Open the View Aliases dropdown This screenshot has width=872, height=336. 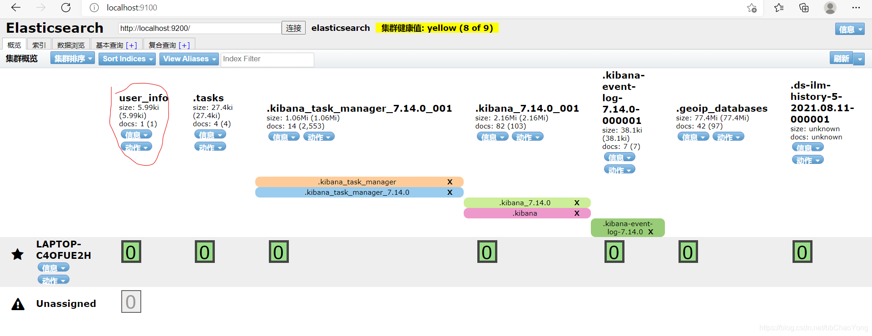189,59
